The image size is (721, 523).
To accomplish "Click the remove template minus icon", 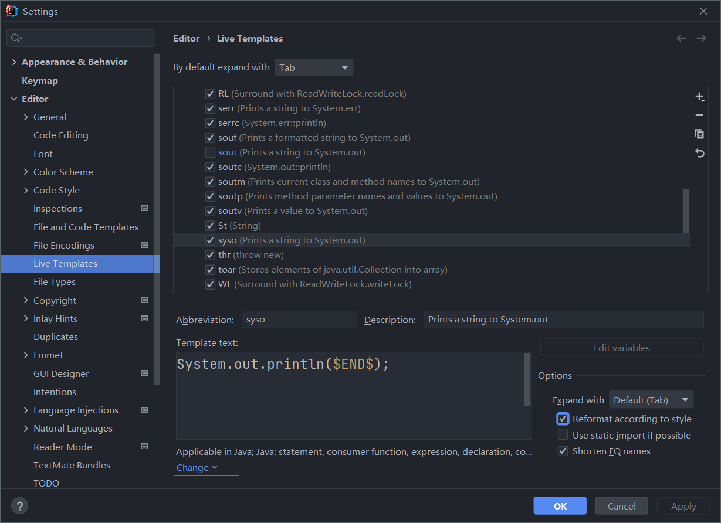I will (699, 116).
